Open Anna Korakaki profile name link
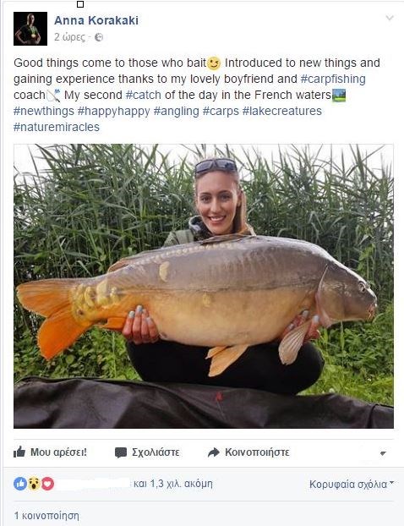Viewport: 404px width, 526px height. [x=96, y=20]
